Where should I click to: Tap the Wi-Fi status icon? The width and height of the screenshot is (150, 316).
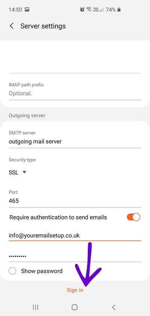coord(89,9)
